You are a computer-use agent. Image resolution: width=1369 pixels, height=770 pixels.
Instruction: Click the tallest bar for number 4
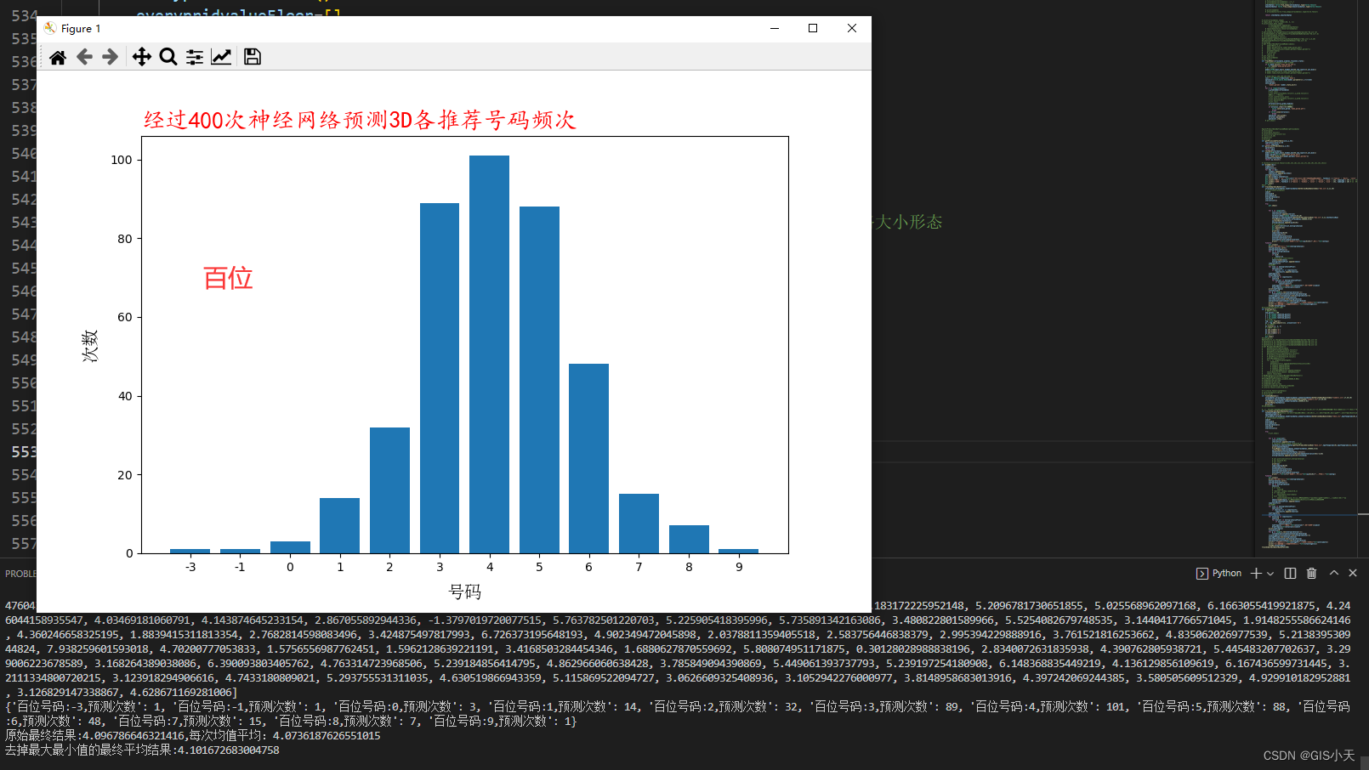click(489, 354)
